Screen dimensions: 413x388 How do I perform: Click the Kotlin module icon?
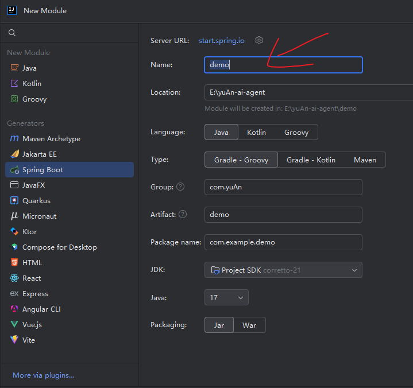(x=14, y=83)
